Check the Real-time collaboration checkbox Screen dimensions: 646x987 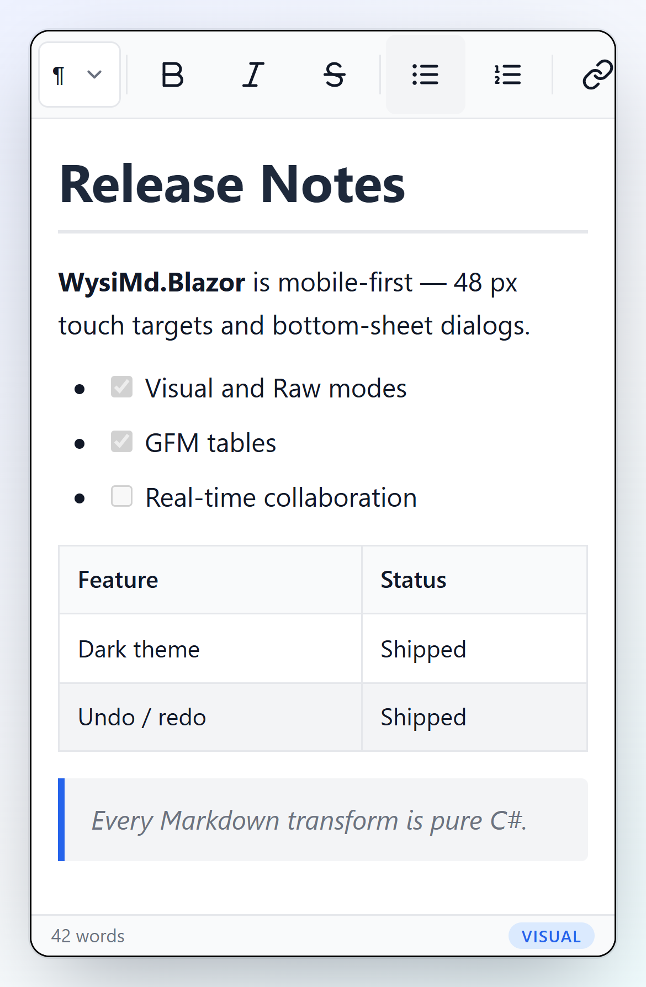(121, 496)
